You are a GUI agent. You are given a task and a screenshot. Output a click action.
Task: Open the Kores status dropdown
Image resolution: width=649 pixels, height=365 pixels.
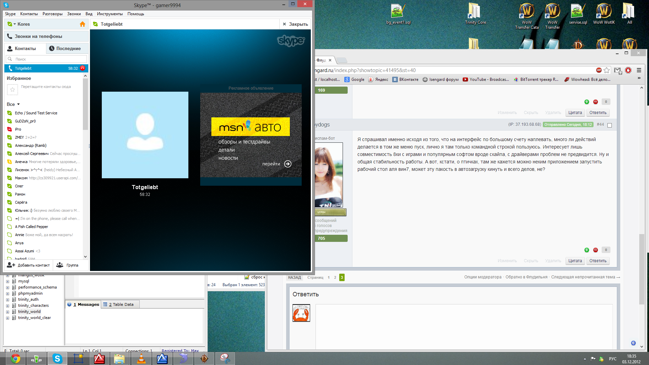click(11, 24)
